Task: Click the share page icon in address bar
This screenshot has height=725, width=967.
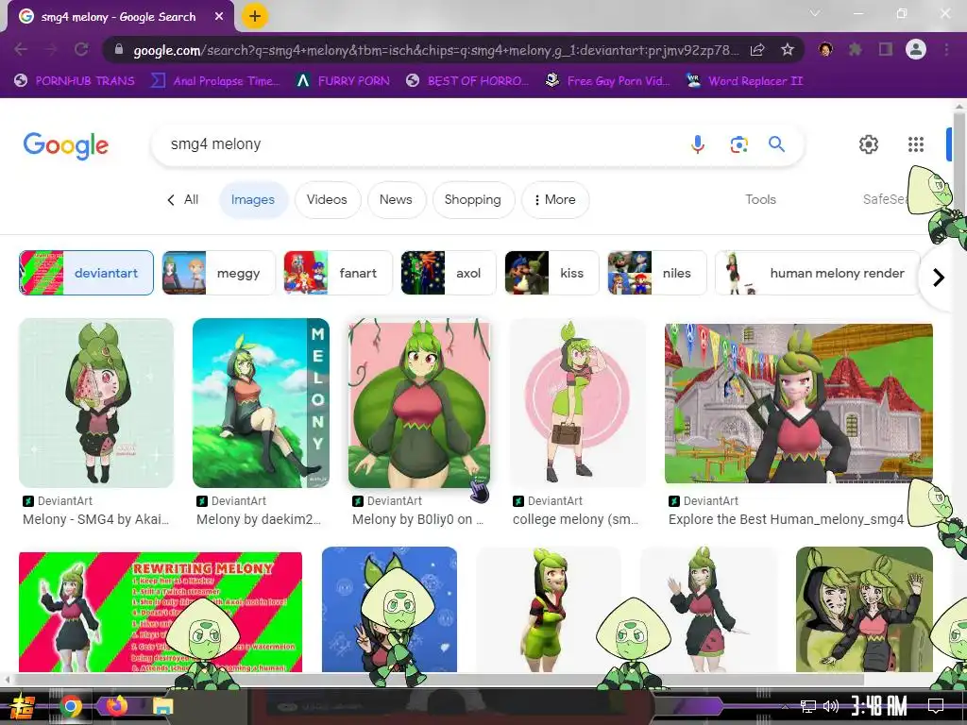Action: point(757,50)
